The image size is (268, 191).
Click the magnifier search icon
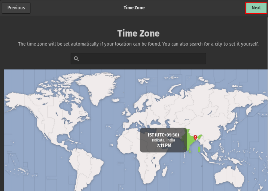tap(76, 59)
